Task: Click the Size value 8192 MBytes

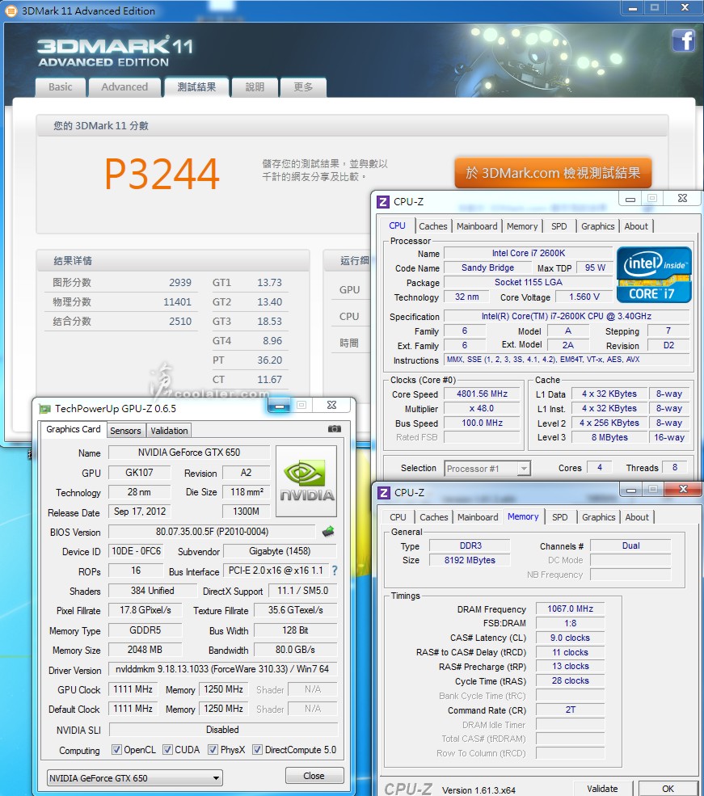Action: click(x=470, y=560)
